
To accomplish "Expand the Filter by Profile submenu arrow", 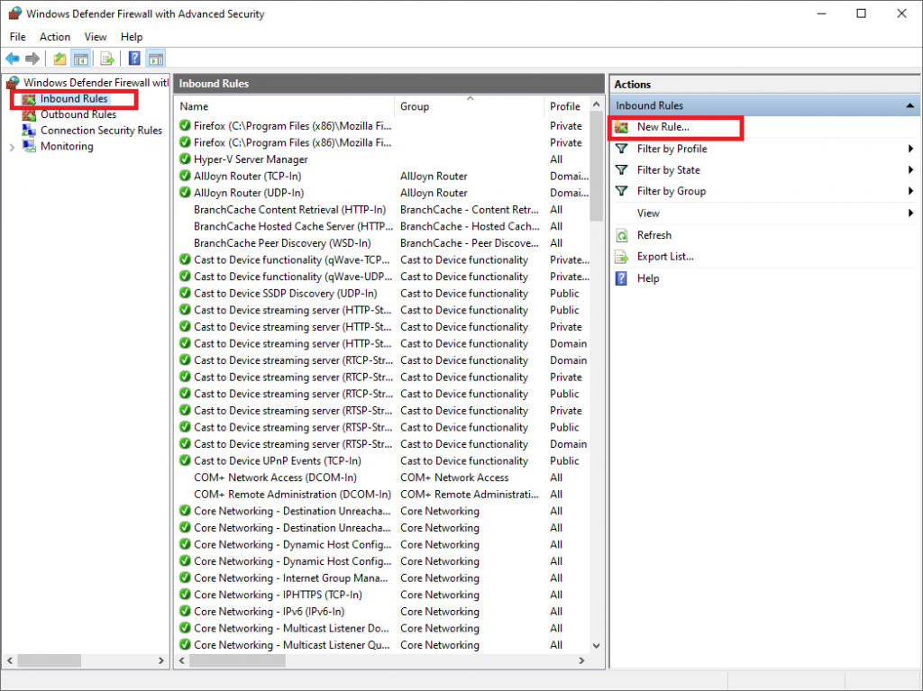I will 911,149.
